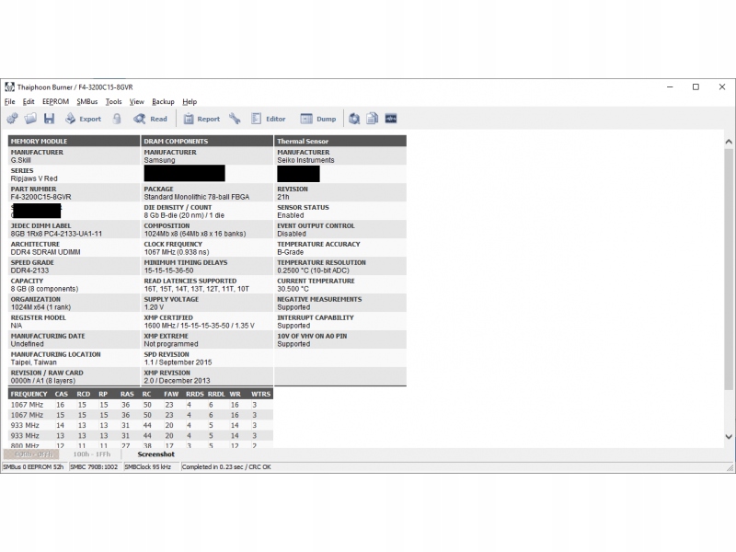Click the Samsung DRAM manufacturer value
The height and width of the screenshot is (552, 736).
(159, 160)
